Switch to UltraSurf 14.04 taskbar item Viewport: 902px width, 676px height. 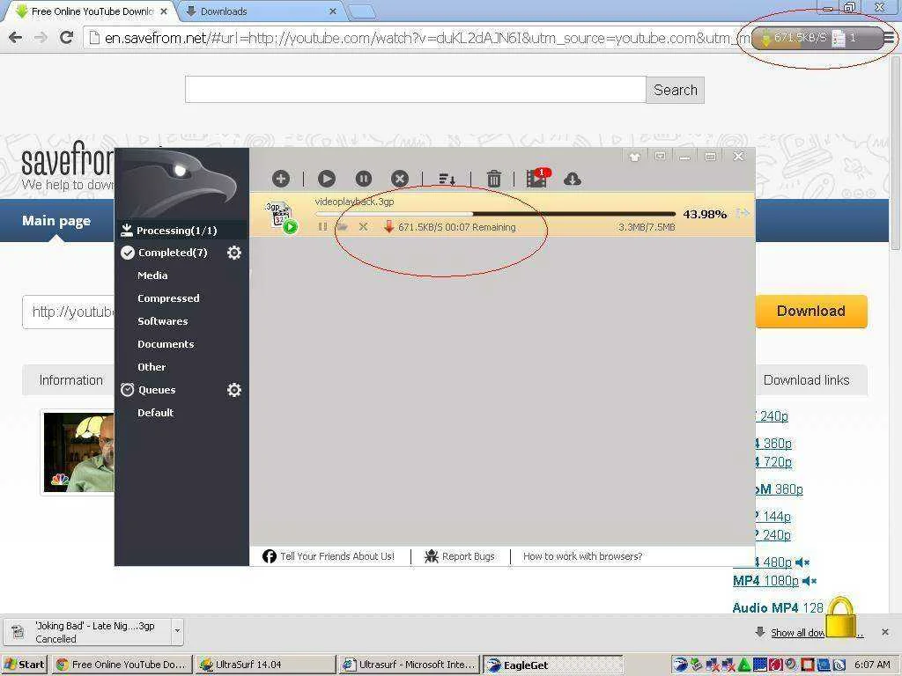[264, 665]
